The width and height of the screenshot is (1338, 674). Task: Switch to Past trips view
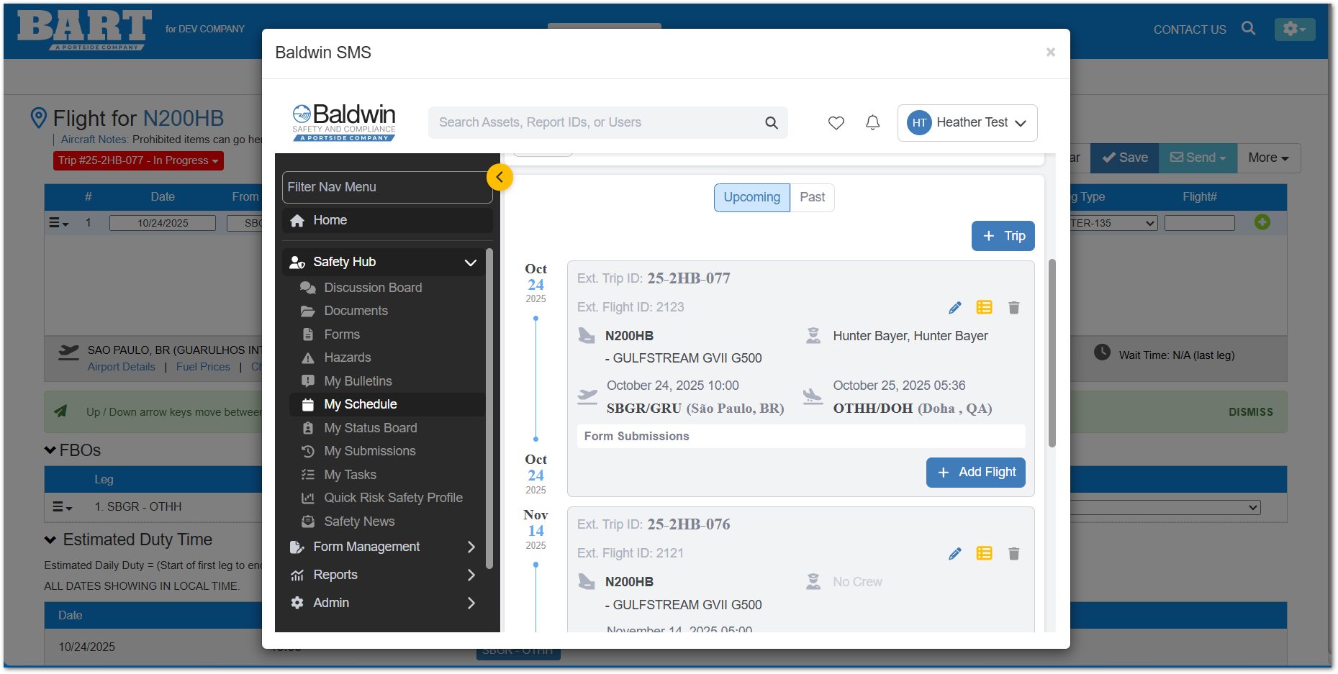[x=812, y=198]
